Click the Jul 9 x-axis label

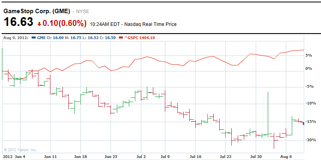click(165, 157)
